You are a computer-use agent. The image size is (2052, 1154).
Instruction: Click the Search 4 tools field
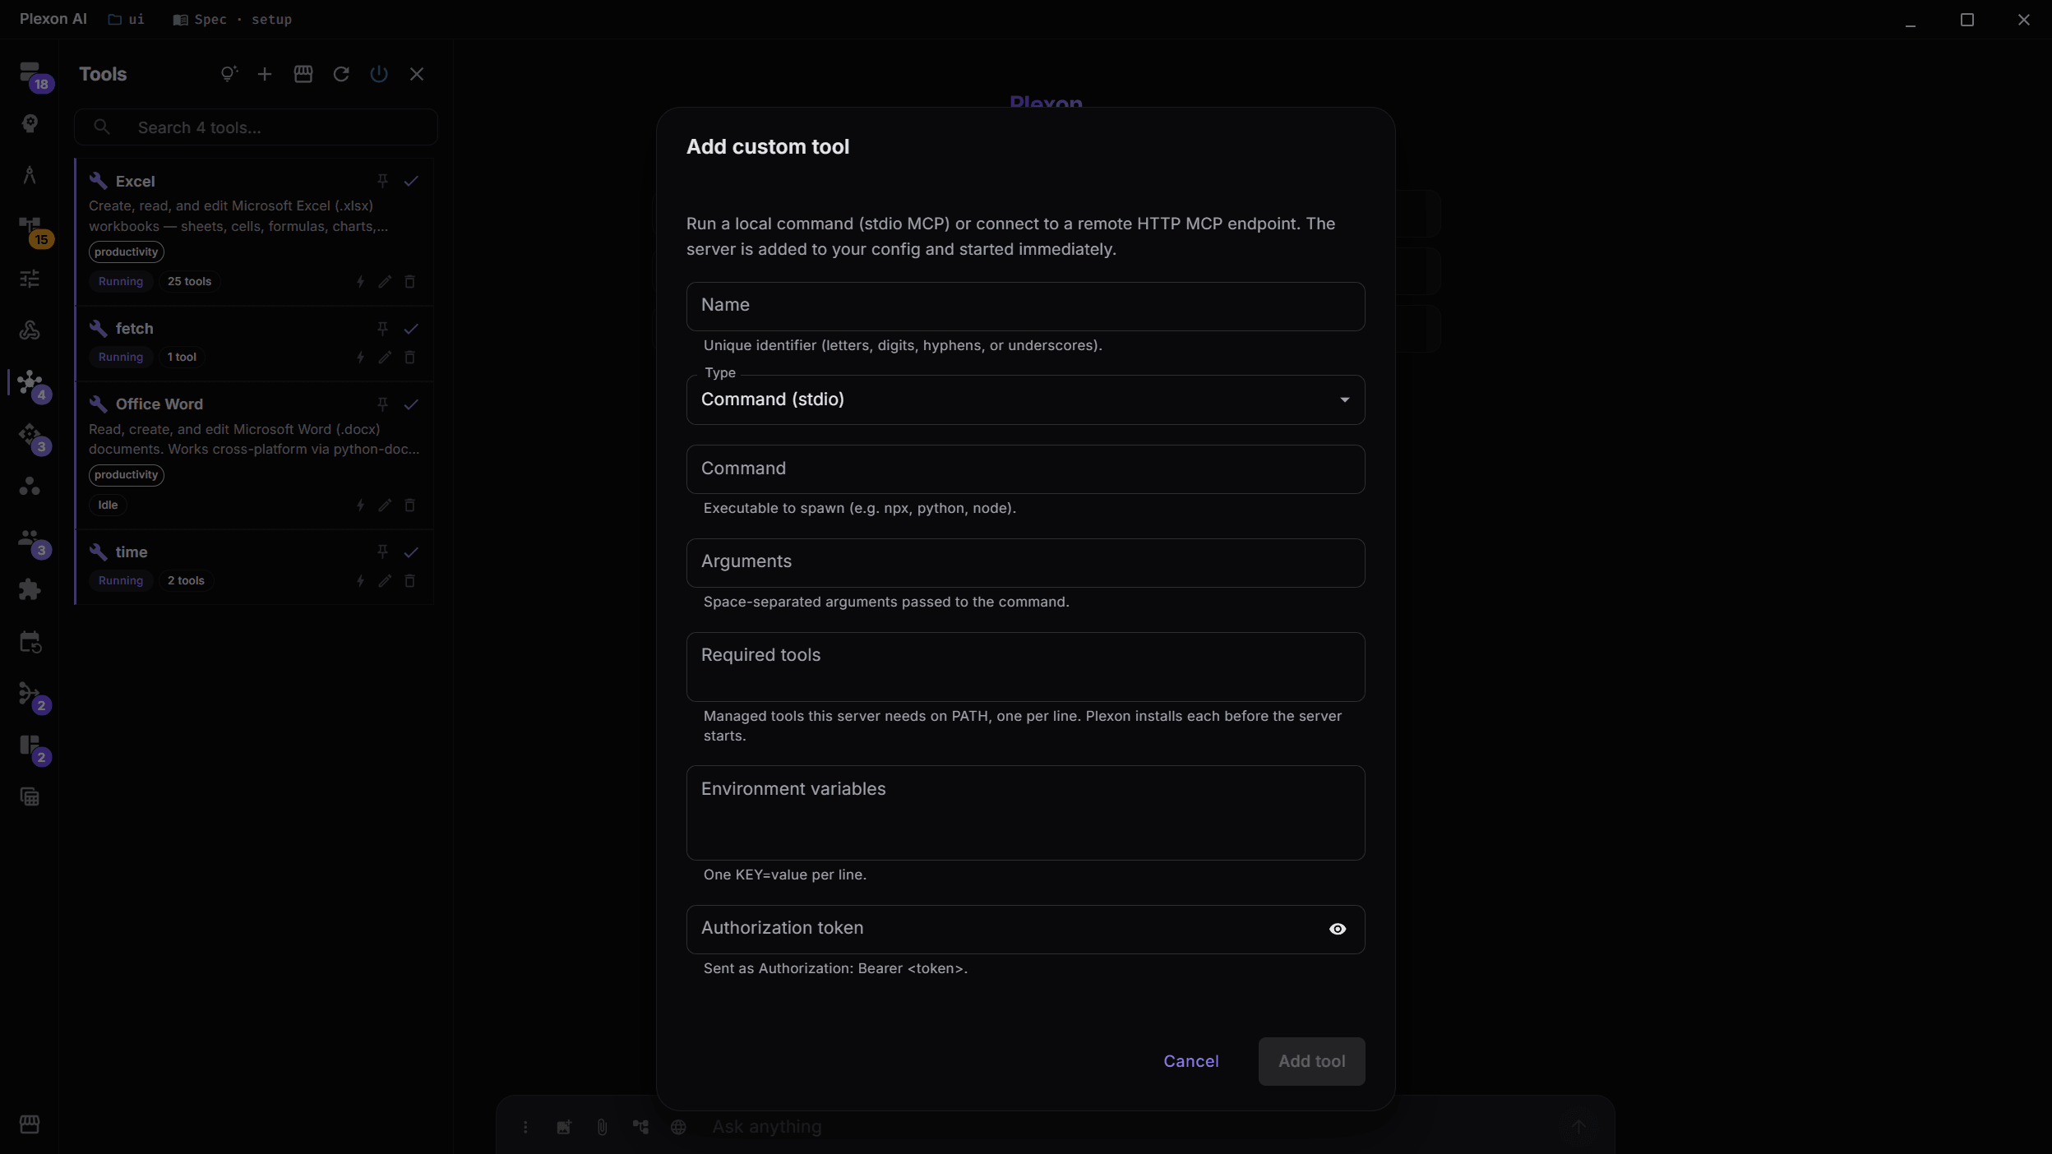point(256,127)
